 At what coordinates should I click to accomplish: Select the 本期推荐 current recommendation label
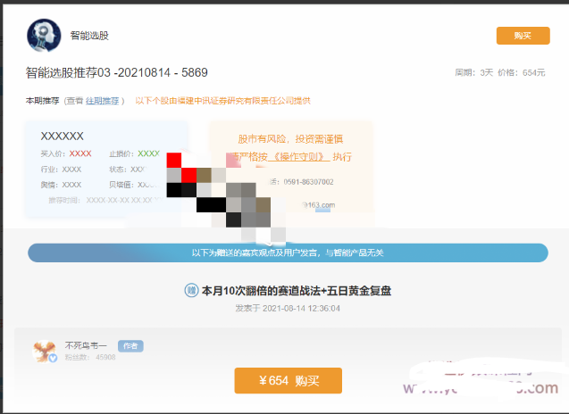point(42,101)
